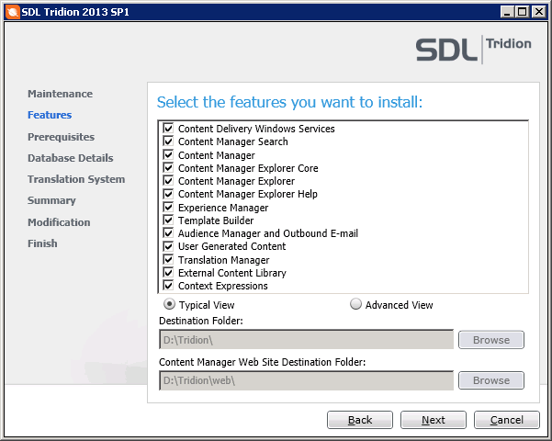Uncheck Template Builder feature

click(x=168, y=220)
